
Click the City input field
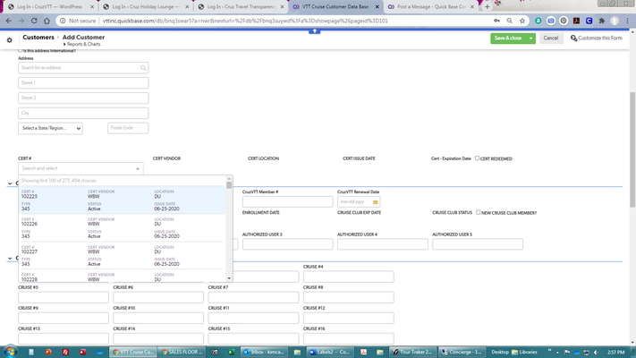tap(83, 113)
